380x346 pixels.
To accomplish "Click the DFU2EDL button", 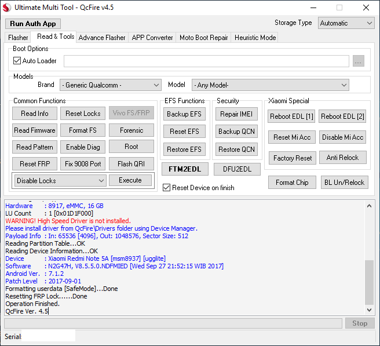I will coord(237,169).
